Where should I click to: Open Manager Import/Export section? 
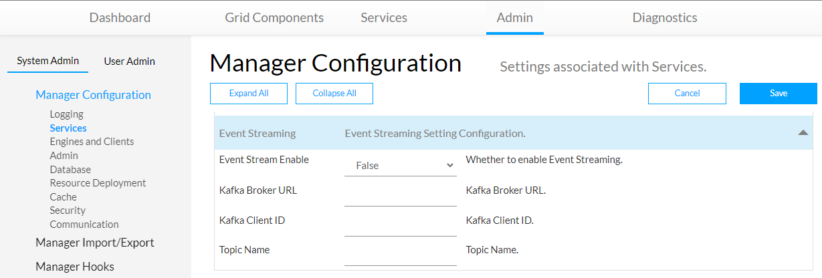click(x=94, y=243)
